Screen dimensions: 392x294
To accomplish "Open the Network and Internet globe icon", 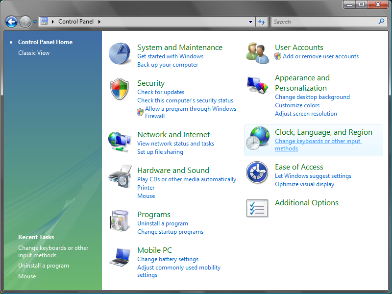I will click(120, 142).
